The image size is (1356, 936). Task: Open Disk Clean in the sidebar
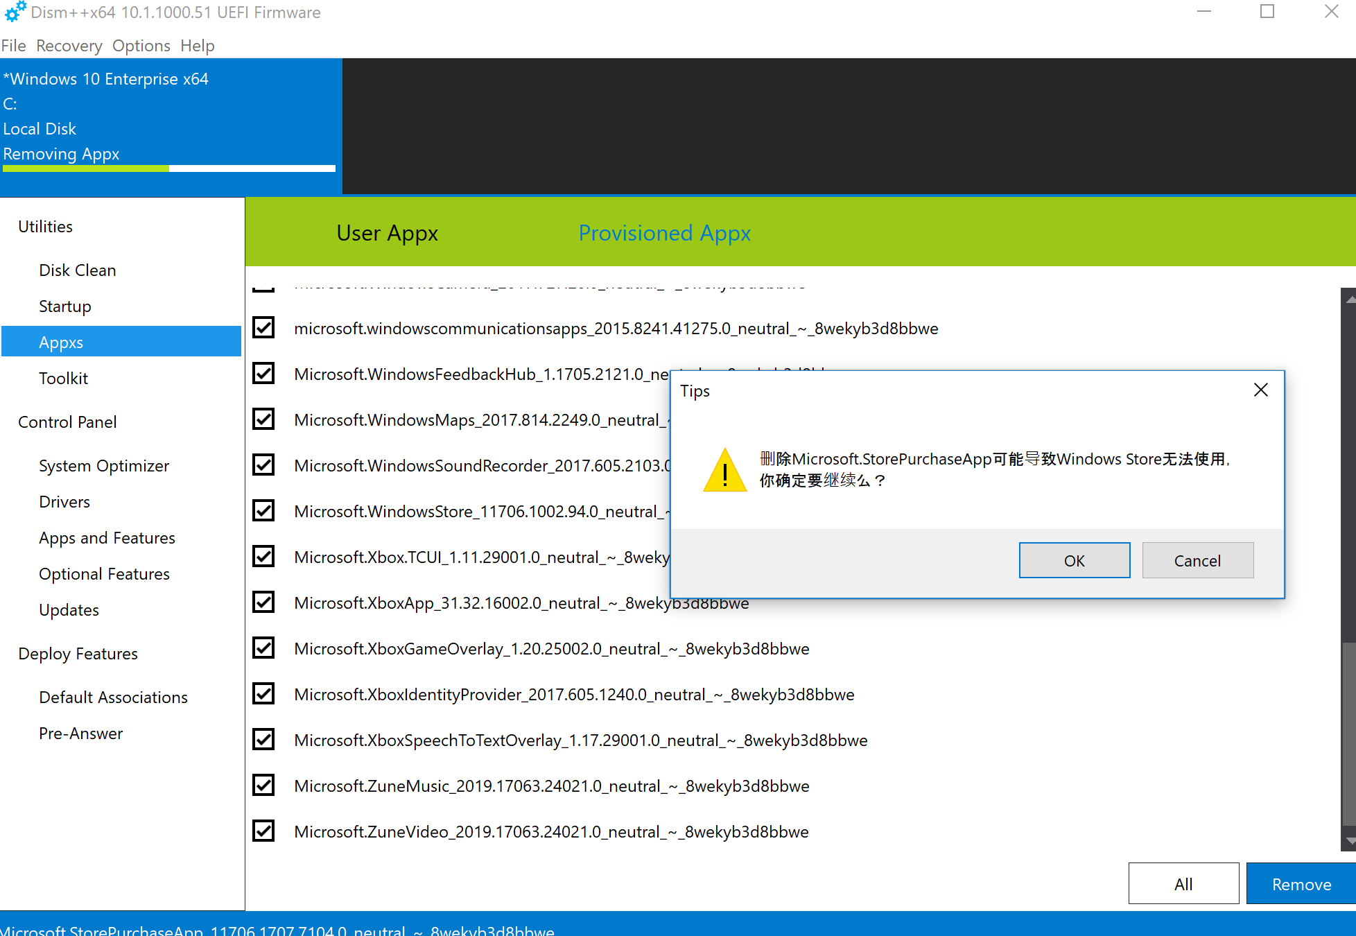[x=77, y=270]
